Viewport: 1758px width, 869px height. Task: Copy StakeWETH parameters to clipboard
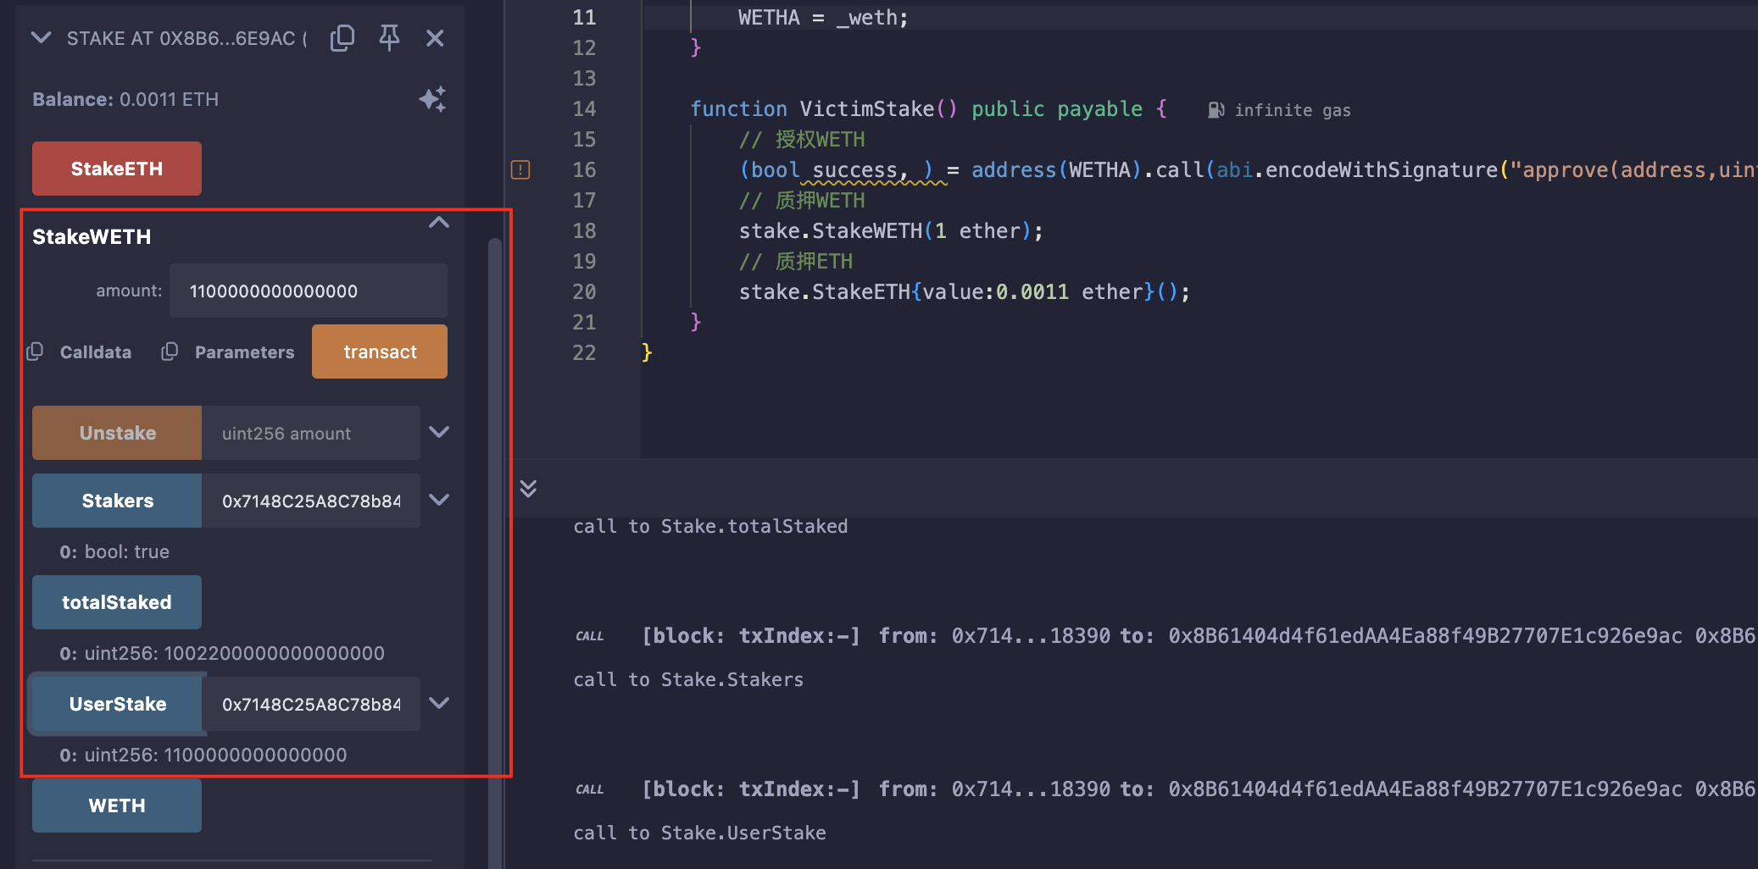(170, 351)
